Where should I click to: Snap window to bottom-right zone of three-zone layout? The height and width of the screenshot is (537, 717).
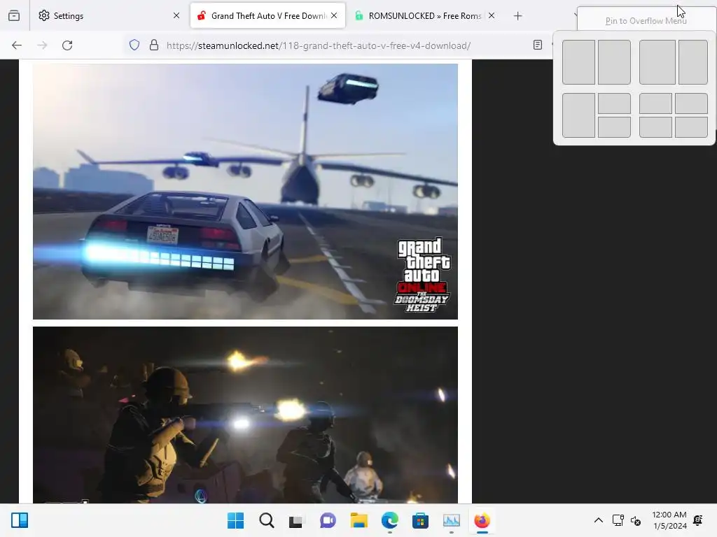coord(614,127)
